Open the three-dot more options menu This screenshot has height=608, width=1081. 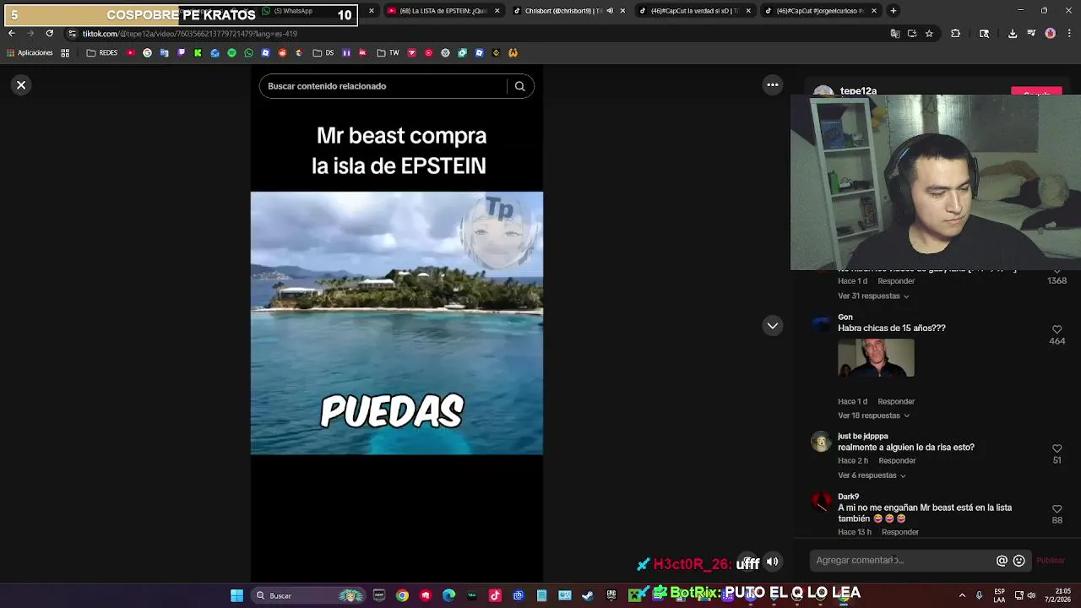point(772,84)
